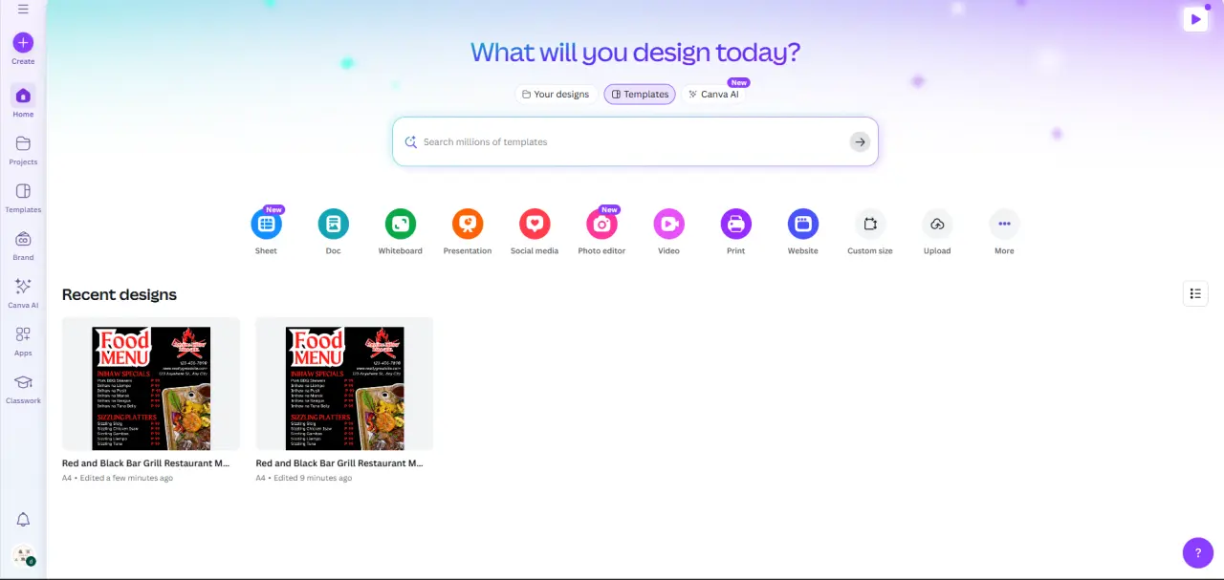The height and width of the screenshot is (580, 1224).
Task: Click the purple Create plus button
Action: [x=23, y=43]
